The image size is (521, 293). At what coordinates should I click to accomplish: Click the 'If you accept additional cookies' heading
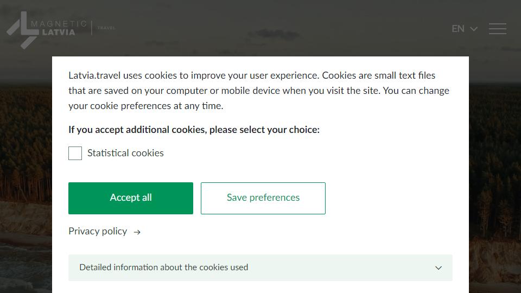194,130
